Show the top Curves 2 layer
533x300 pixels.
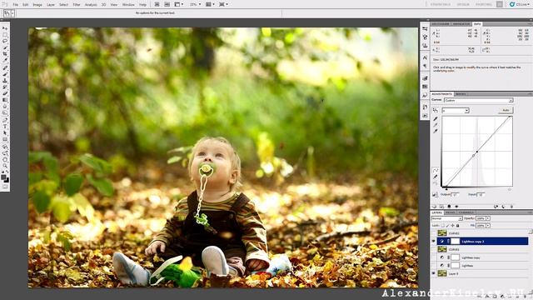pos(434,233)
